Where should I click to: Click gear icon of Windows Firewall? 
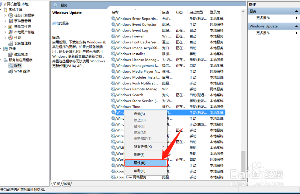[113, 36]
